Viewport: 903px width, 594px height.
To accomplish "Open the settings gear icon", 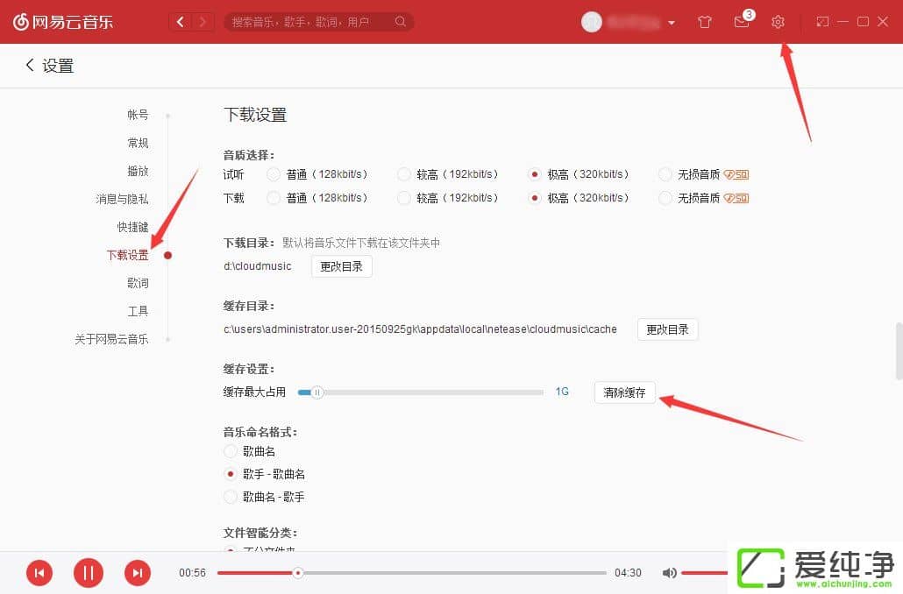I will [x=779, y=22].
